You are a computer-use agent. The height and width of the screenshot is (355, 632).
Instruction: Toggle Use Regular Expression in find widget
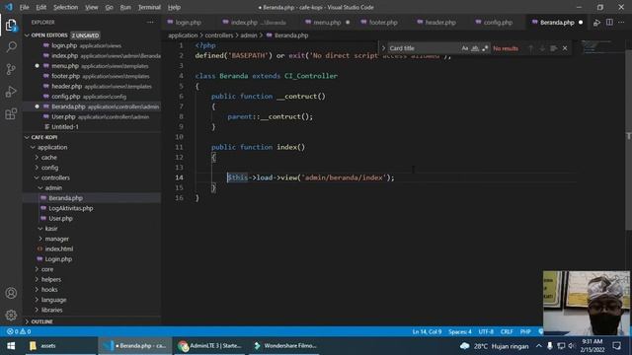tap(485, 48)
